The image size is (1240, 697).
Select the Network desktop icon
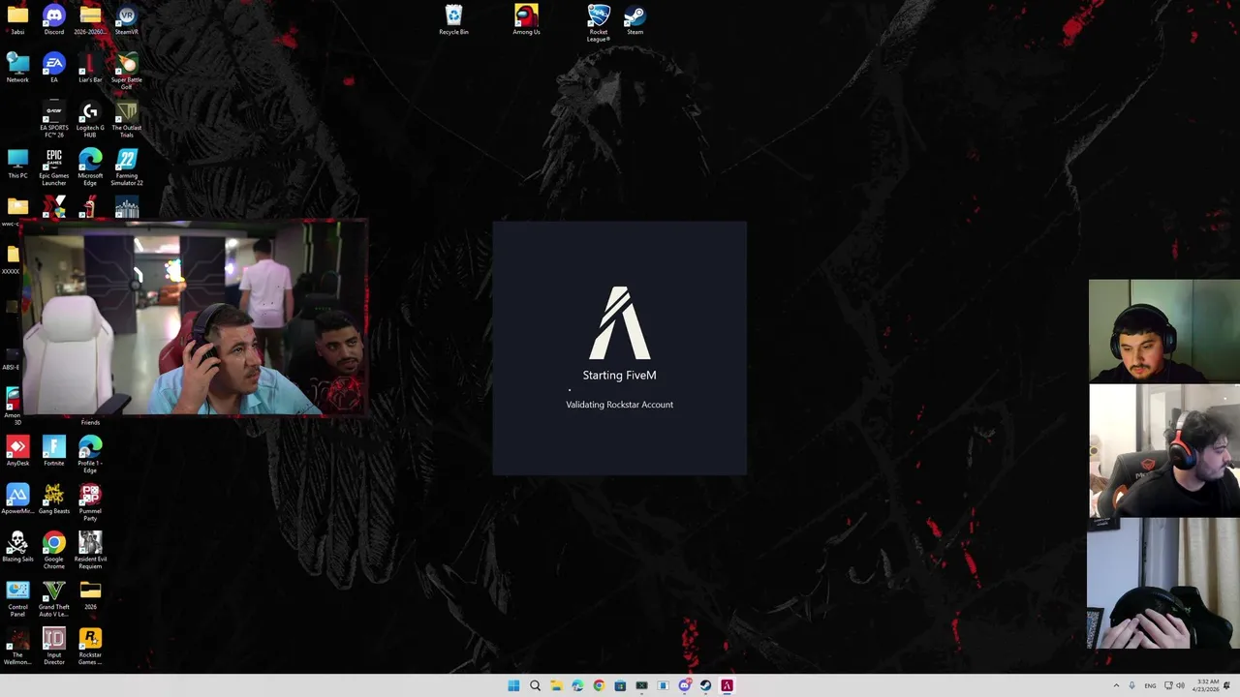pos(17,68)
